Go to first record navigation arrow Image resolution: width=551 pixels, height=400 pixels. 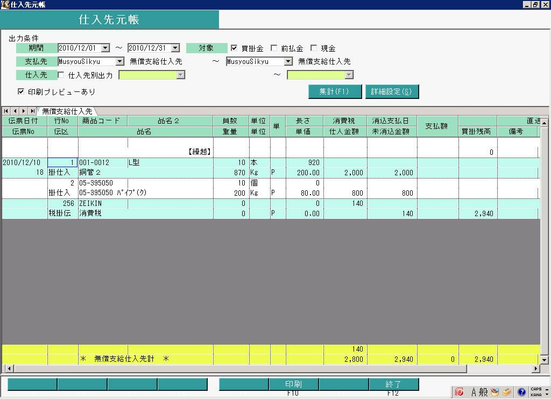click(x=6, y=111)
